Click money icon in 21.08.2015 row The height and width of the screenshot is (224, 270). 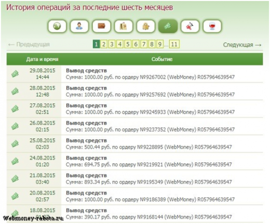point(15,179)
